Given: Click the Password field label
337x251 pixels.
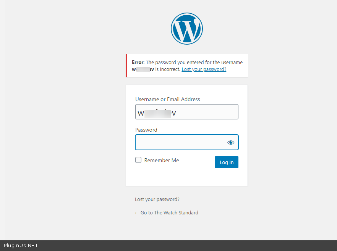Looking at the screenshot, I should 146,130.
